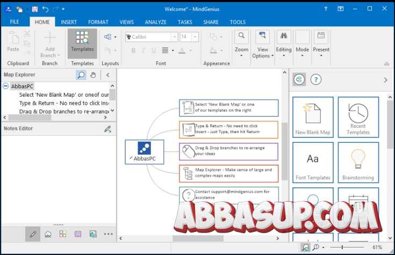The image size is (395, 255).
Task: Click the zoom slider handle in status bar
Action: pos(342,247)
